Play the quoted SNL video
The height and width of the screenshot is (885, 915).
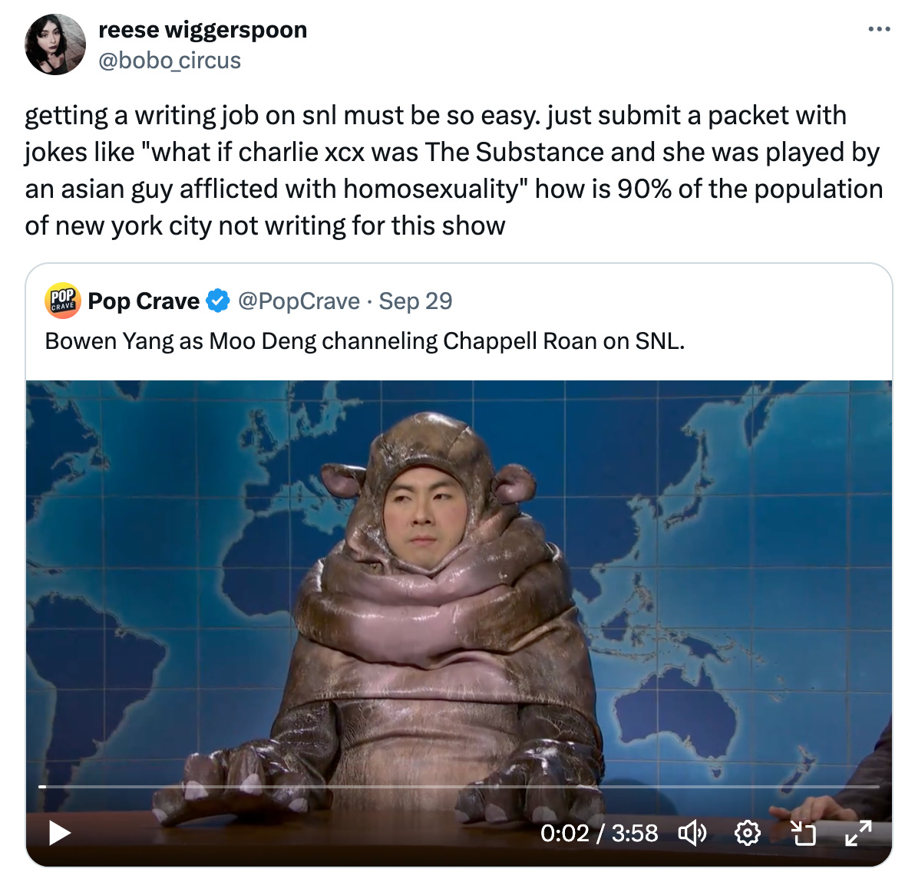pos(59,833)
